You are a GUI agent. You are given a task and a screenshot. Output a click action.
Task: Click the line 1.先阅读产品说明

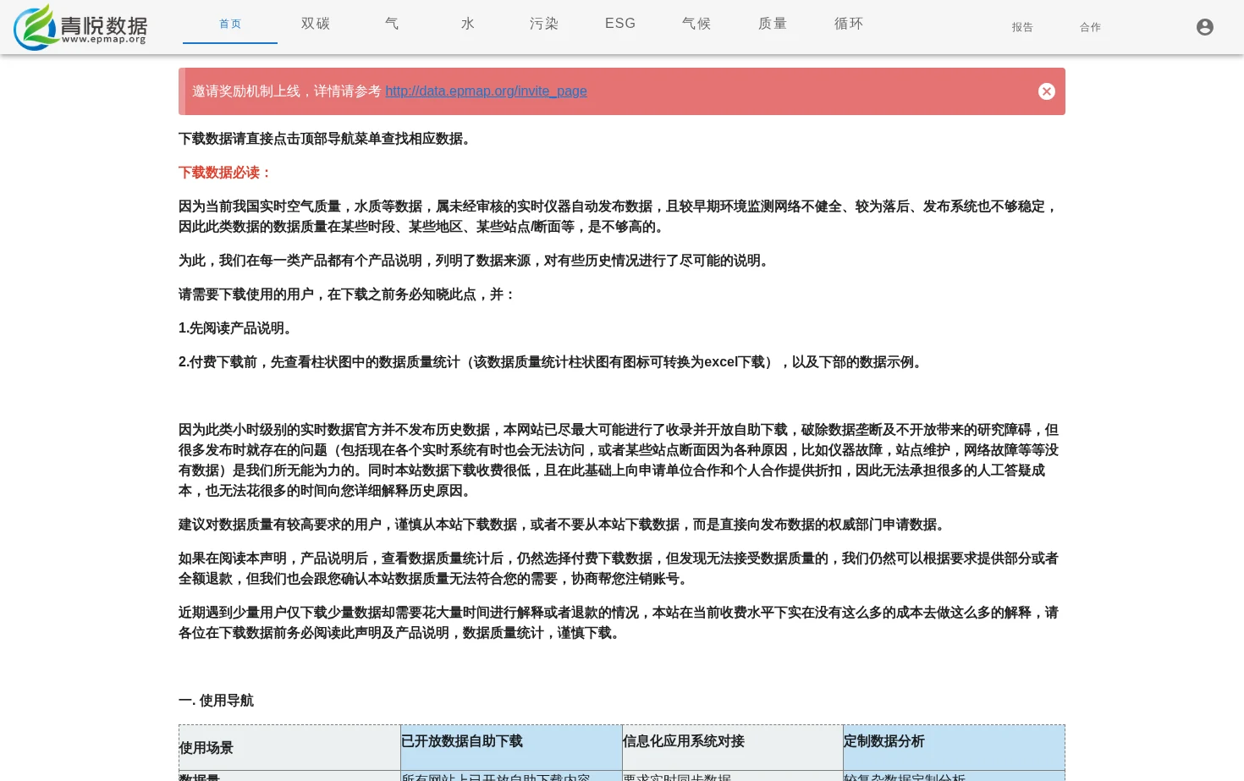pyautogui.click(x=238, y=328)
